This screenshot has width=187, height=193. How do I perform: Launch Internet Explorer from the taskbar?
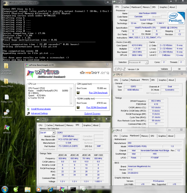(x=51, y=189)
